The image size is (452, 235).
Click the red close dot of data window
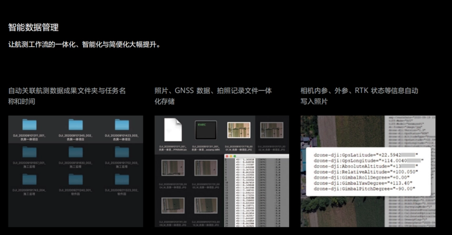click(x=227, y=156)
